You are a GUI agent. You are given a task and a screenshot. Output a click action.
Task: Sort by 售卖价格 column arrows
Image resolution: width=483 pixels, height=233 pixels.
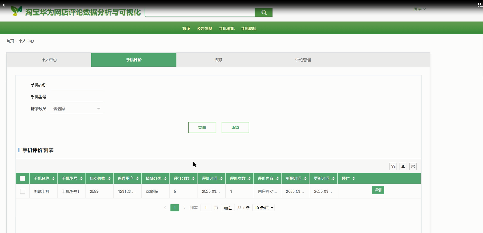tap(109, 178)
